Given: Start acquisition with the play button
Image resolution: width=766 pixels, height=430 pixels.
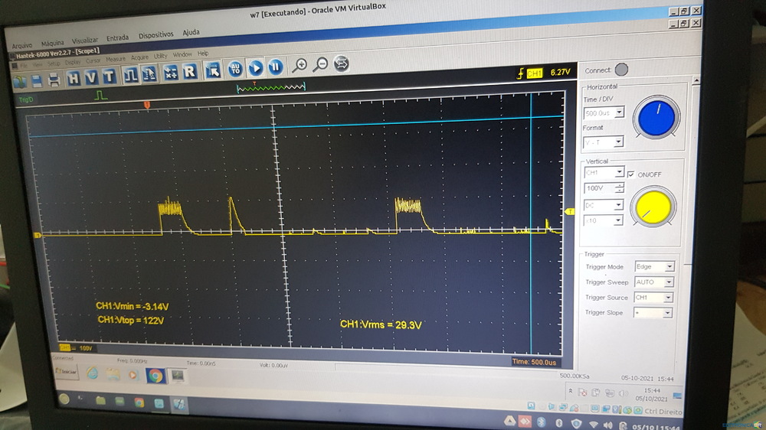Looking at the screenshot, I should (256, 68).
